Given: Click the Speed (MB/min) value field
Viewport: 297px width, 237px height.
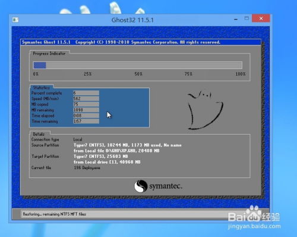Looking at the screenshot, I should 86,98.
